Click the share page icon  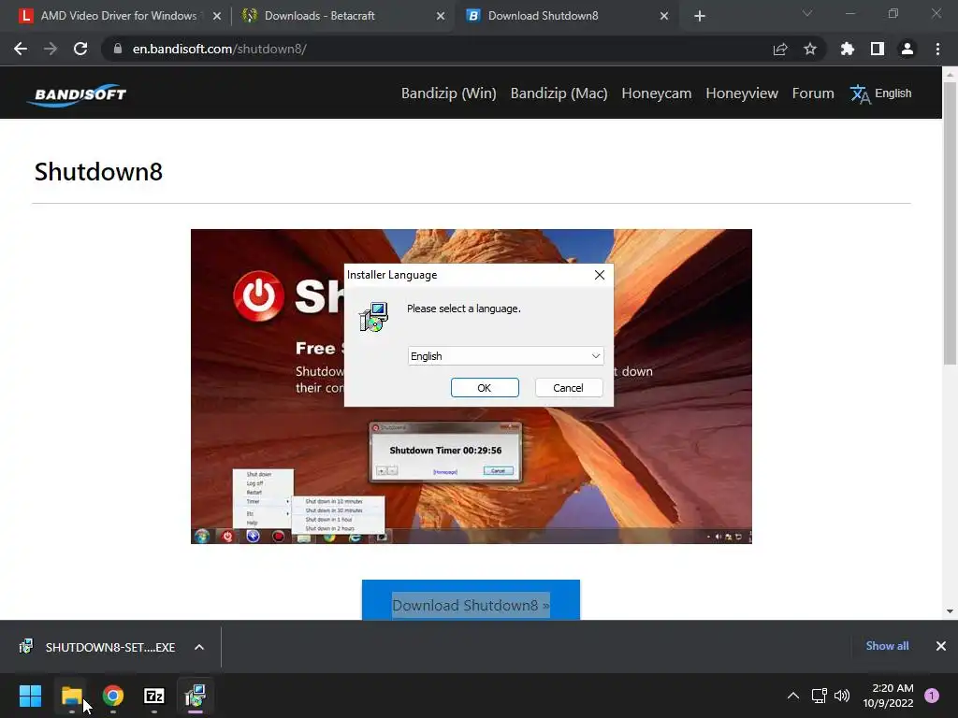click(x=780, y=49)
